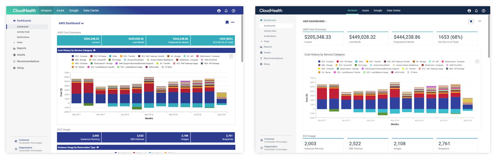Toggle AmazonCloudWatch legend in dark-header window
Viewport: 497px width, 160px height.
coord(380,65)
